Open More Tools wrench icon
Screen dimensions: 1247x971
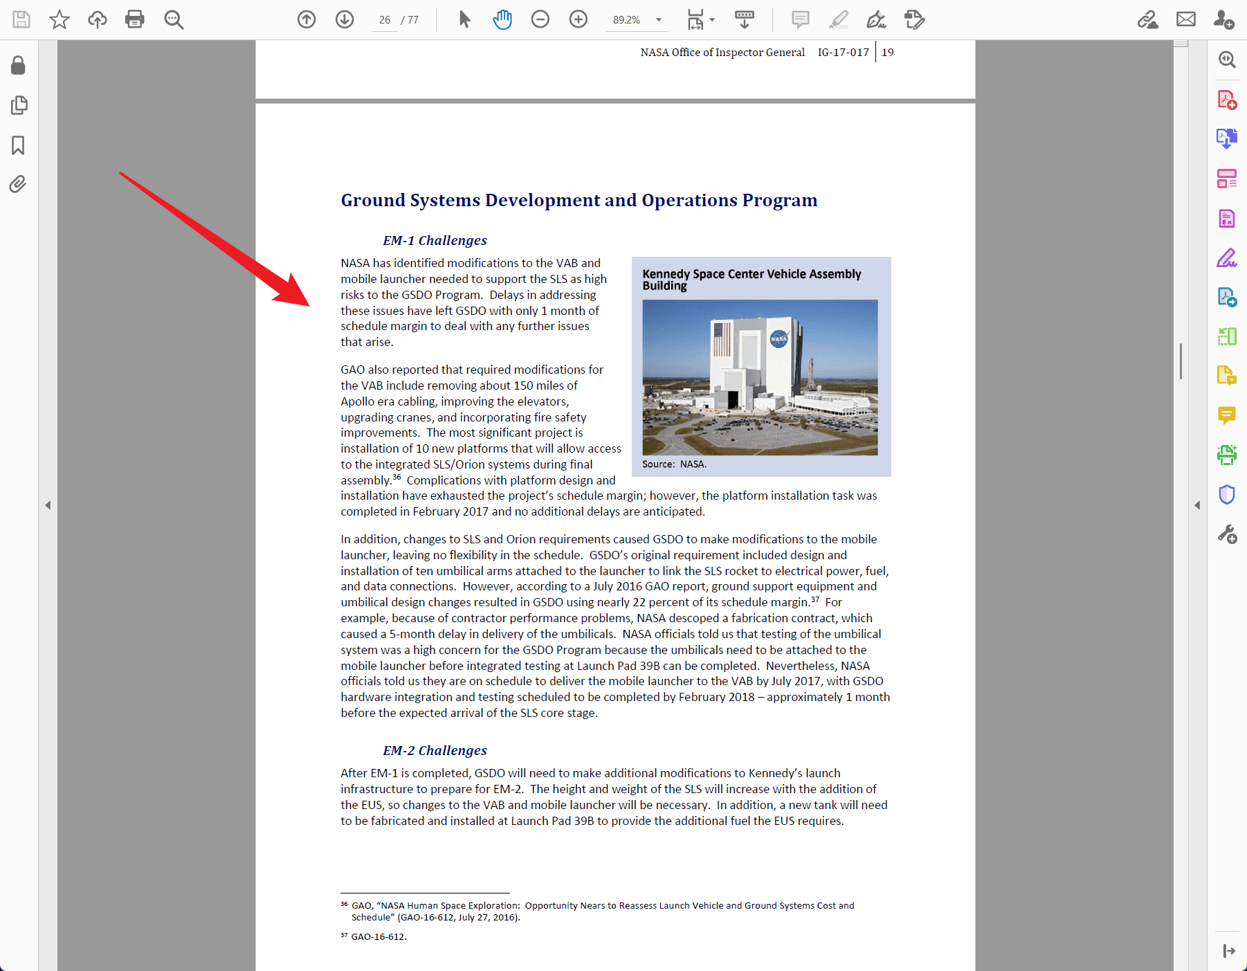[x=1227, y=534]
